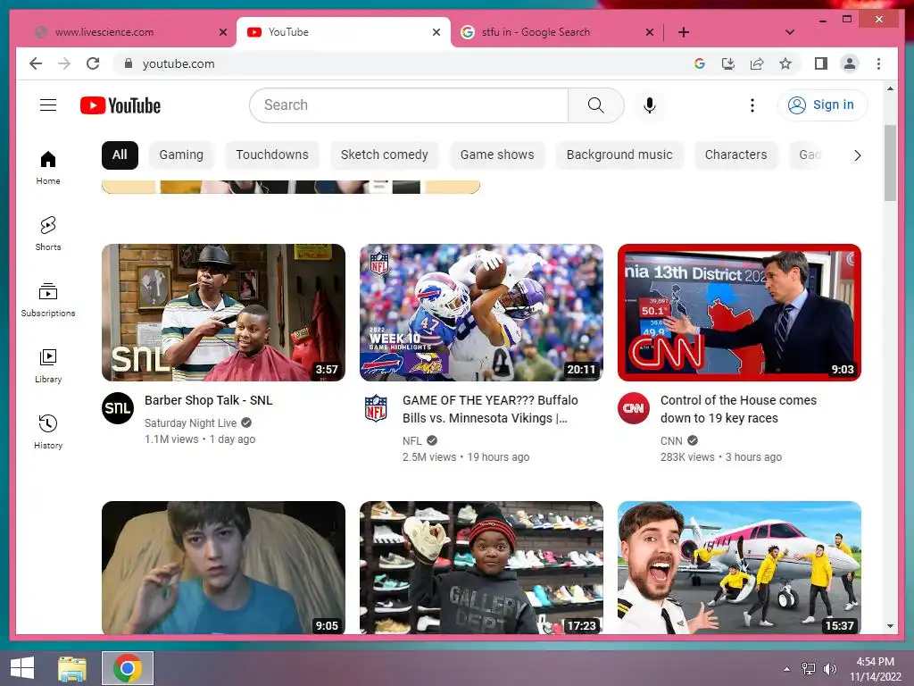Open Library from the sidebar
This screenshot has height=686, width=914.
pos(48,365)
